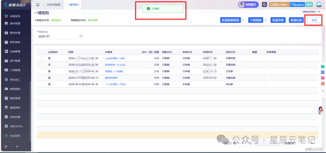Check the 通用申报表 row checkbox
The width and height of the screenshot is (326, 153).
[x=42, y=78]
